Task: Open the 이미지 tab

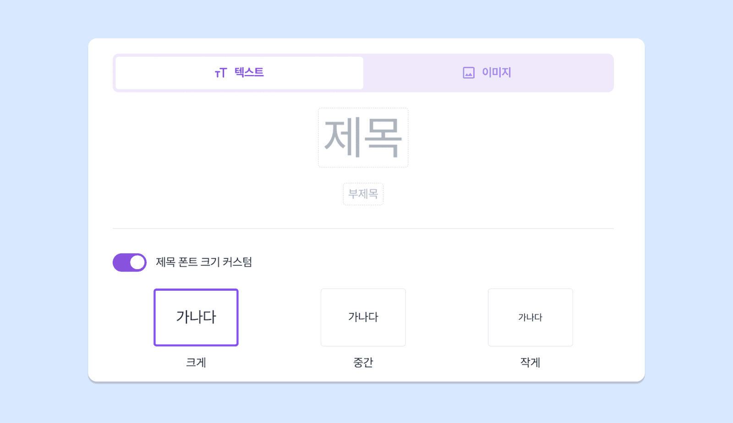Action: point(487,73)
